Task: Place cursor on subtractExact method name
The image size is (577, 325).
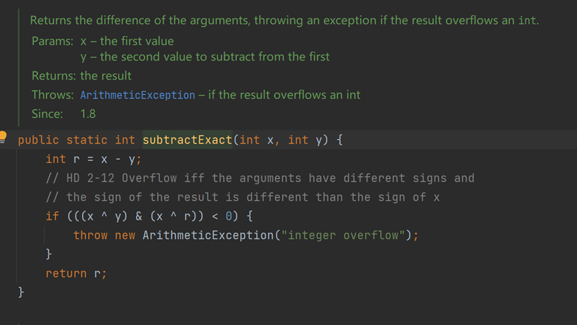Action: click(187, 140)
